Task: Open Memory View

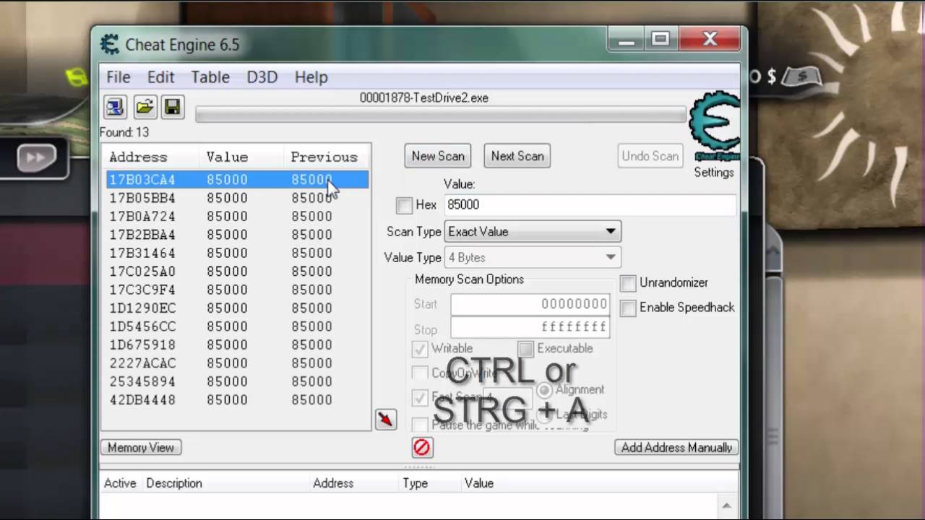Action: (141, 448)
